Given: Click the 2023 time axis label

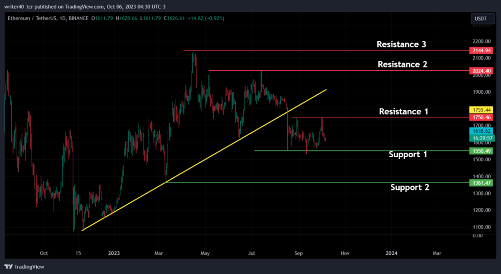Looking at the screenshot, I should [x=114, y=253].
